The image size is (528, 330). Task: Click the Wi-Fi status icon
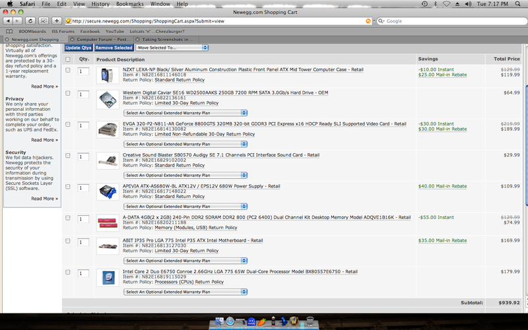point(447,4)
